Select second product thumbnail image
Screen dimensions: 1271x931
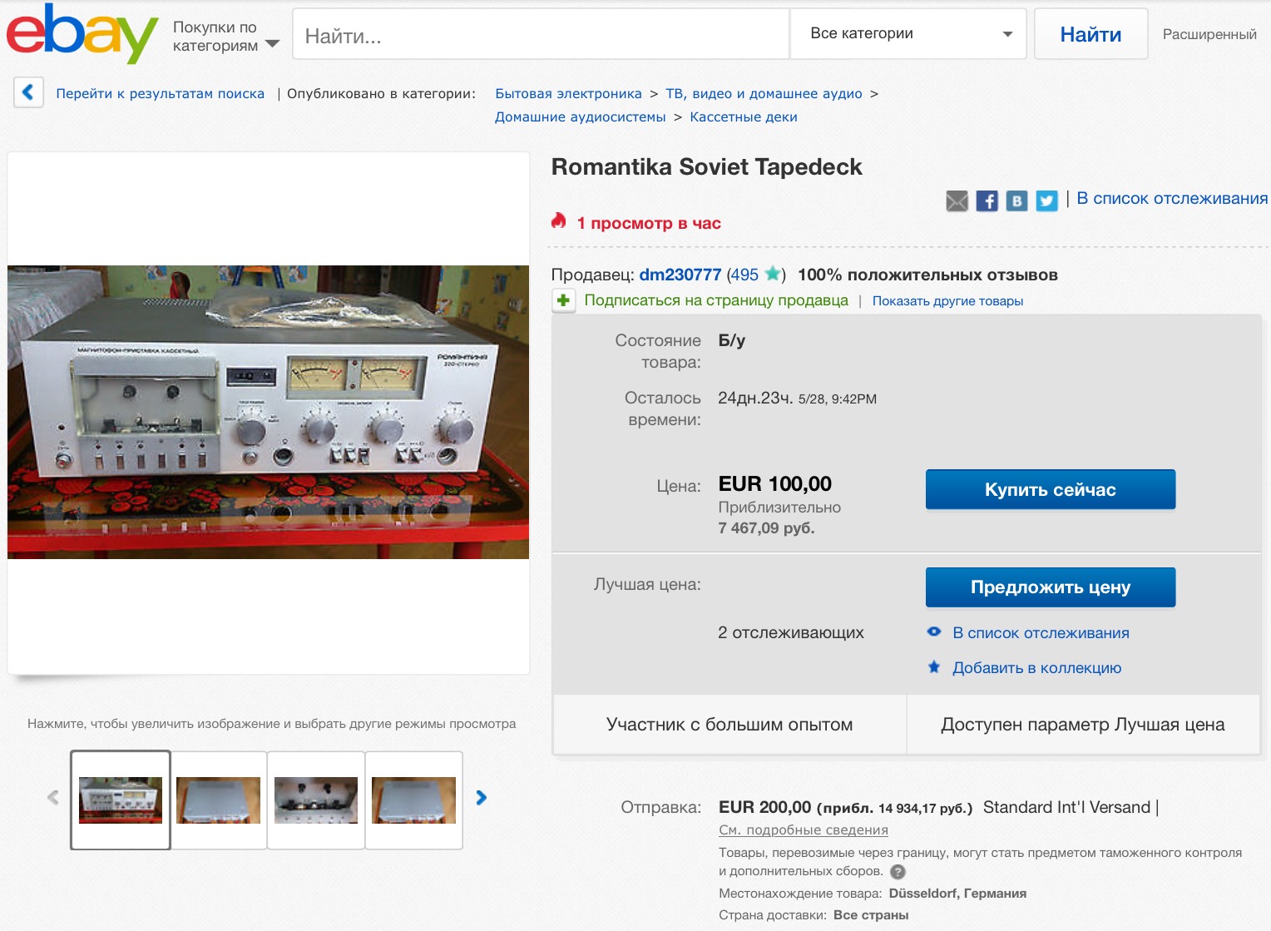click(219, 800)
